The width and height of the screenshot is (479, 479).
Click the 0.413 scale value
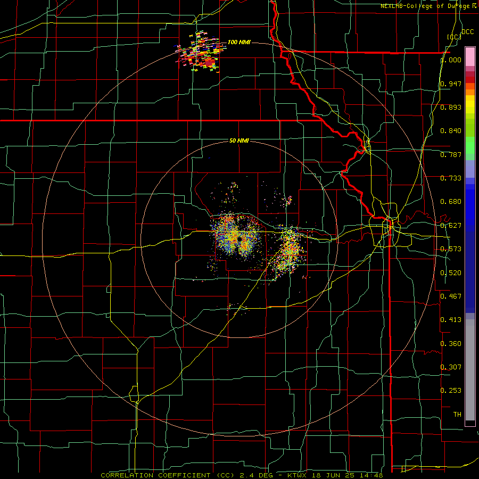451,320
